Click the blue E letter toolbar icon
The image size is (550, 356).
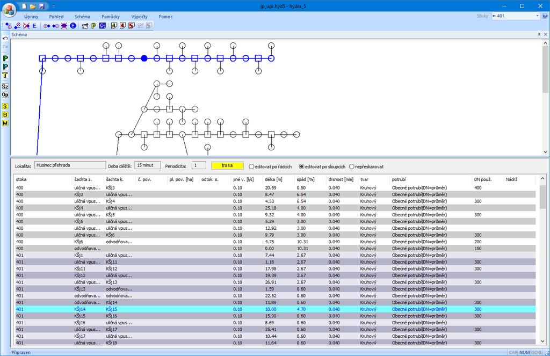tap(35, 26)
